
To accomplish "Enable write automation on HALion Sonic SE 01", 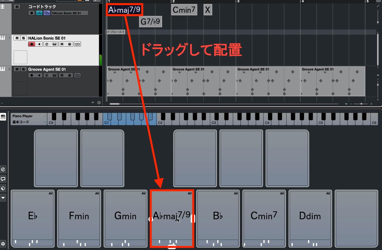I will pos(69,44).
